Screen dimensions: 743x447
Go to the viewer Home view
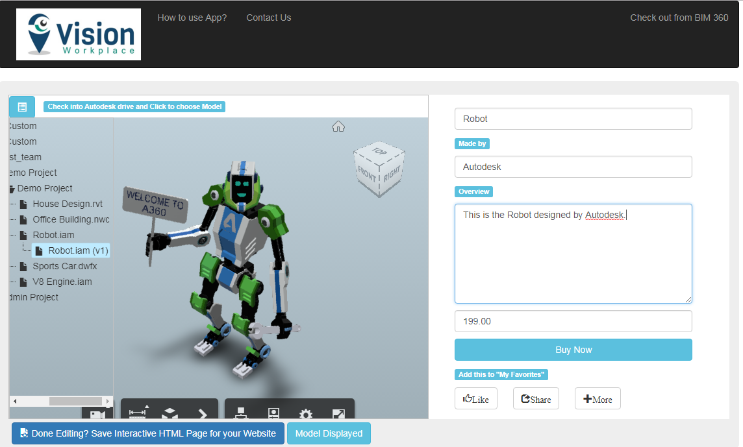pyautogui.click(x=338, y=127)
